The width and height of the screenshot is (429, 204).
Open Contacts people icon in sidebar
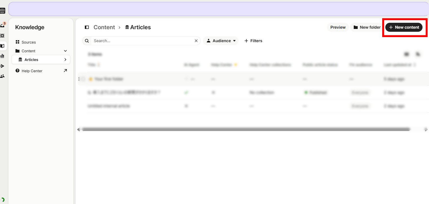3,76
